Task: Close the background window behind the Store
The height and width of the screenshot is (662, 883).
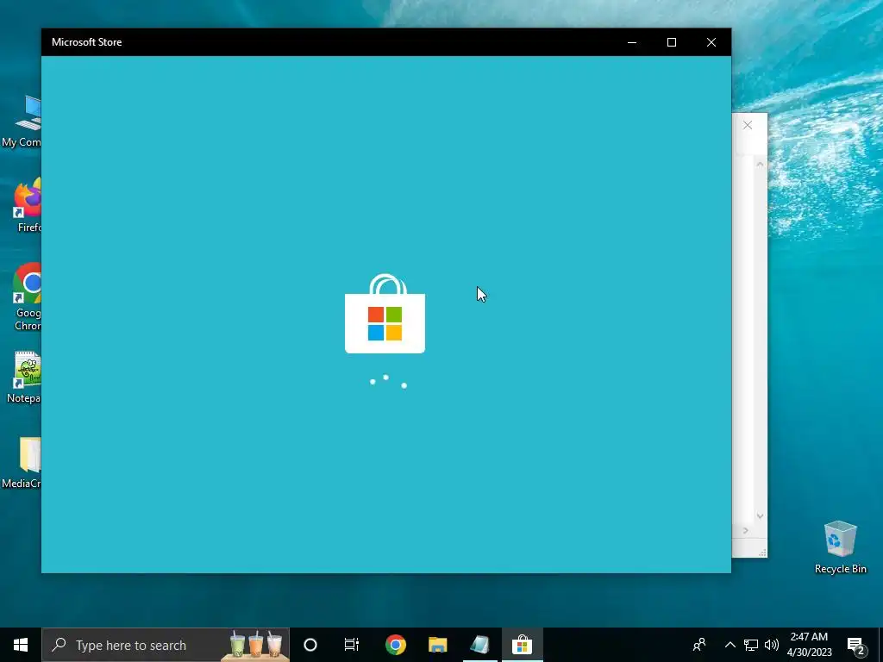Action: coord(748,126)
